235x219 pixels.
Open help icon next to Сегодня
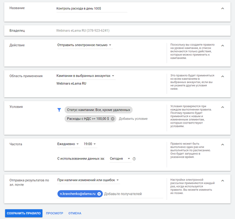(134, 159)
